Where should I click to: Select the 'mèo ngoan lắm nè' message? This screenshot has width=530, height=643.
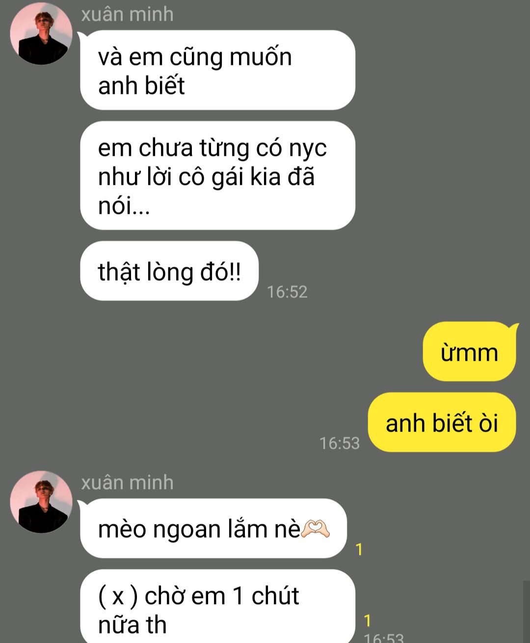point(213,528)
